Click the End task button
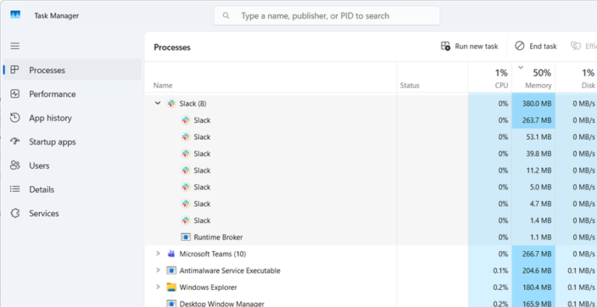This screenshot has width=597, height=307. [536, 46]
